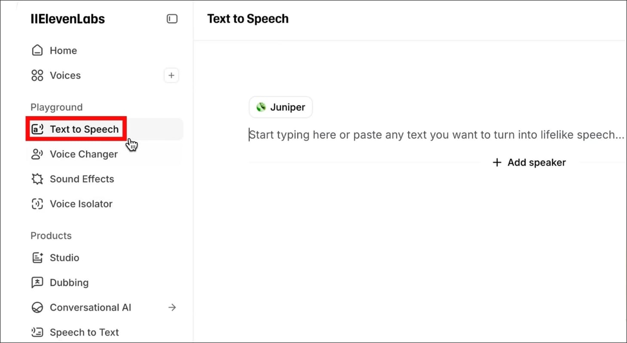Click the Add speaker button
The height and width of the screenshot is (343, 627).
tap(529, 162)
